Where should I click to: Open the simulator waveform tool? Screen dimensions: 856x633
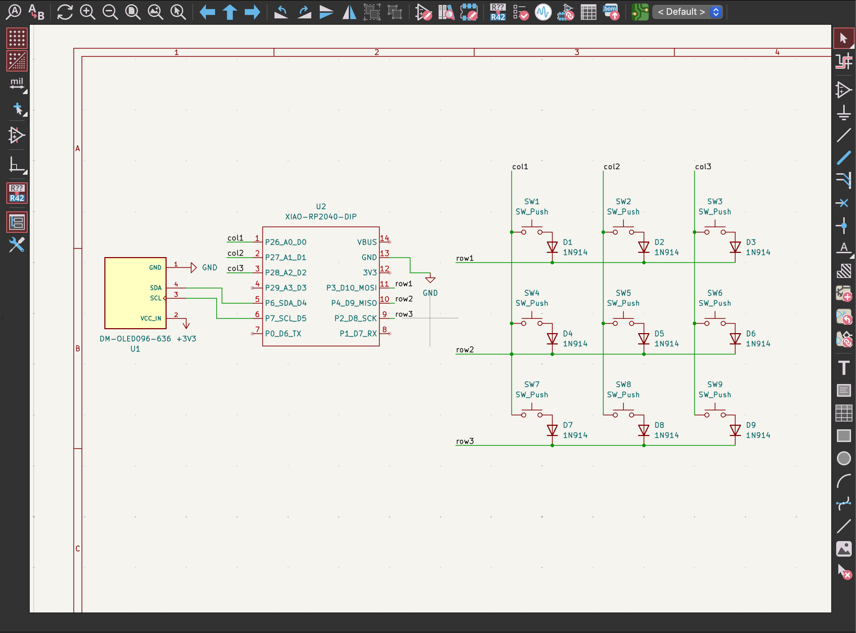(543, 12)
